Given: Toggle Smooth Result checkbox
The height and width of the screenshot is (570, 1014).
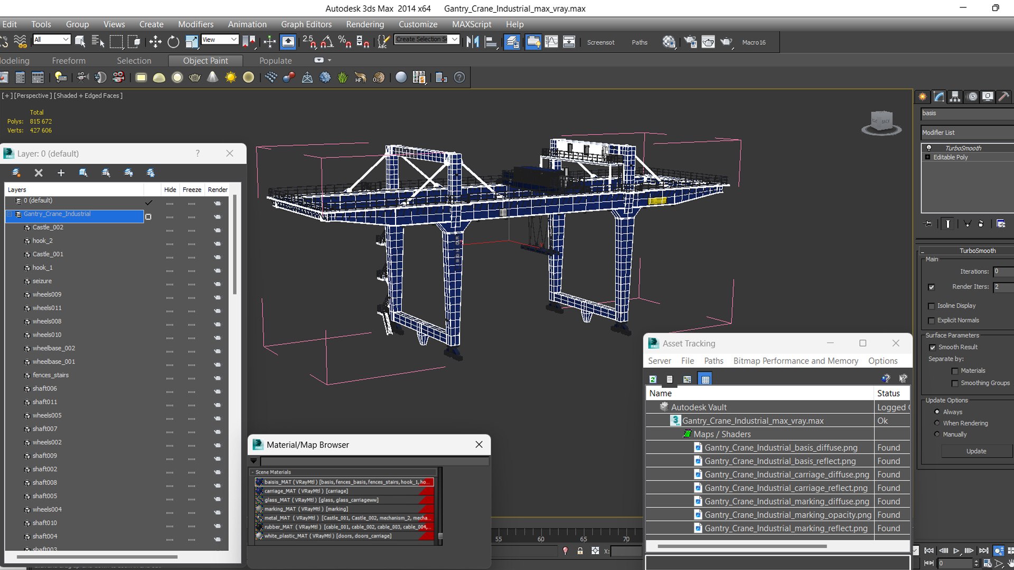Looking at the screenshot, I should [x=932, y=347].
